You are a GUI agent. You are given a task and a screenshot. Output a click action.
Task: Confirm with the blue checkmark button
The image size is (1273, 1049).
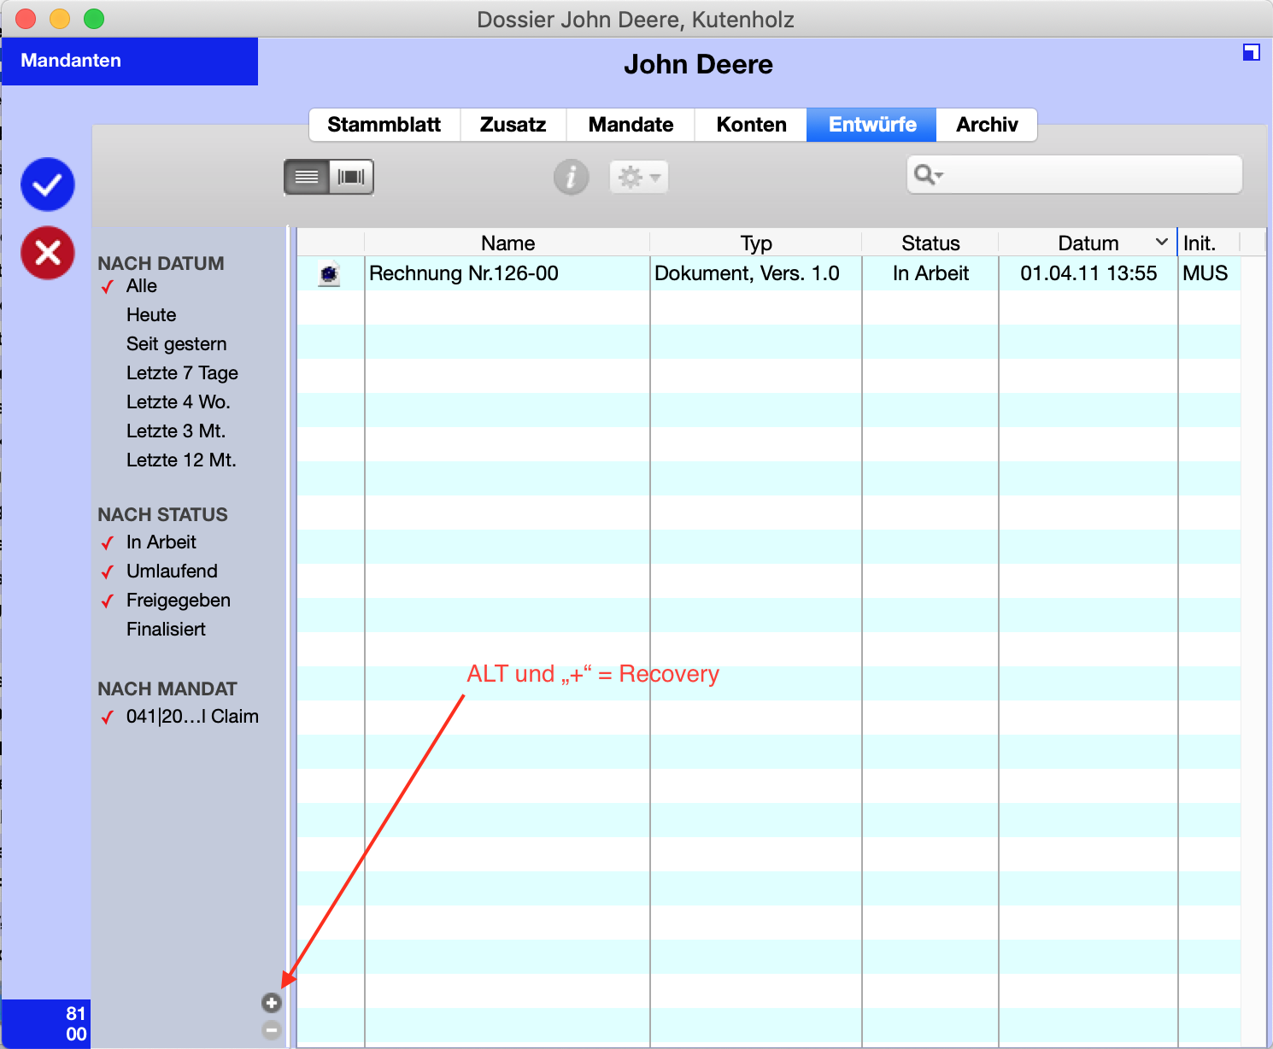click(x=48, y=185)
